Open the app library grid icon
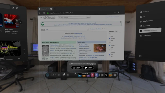165x93 pixels. [115, 75]
